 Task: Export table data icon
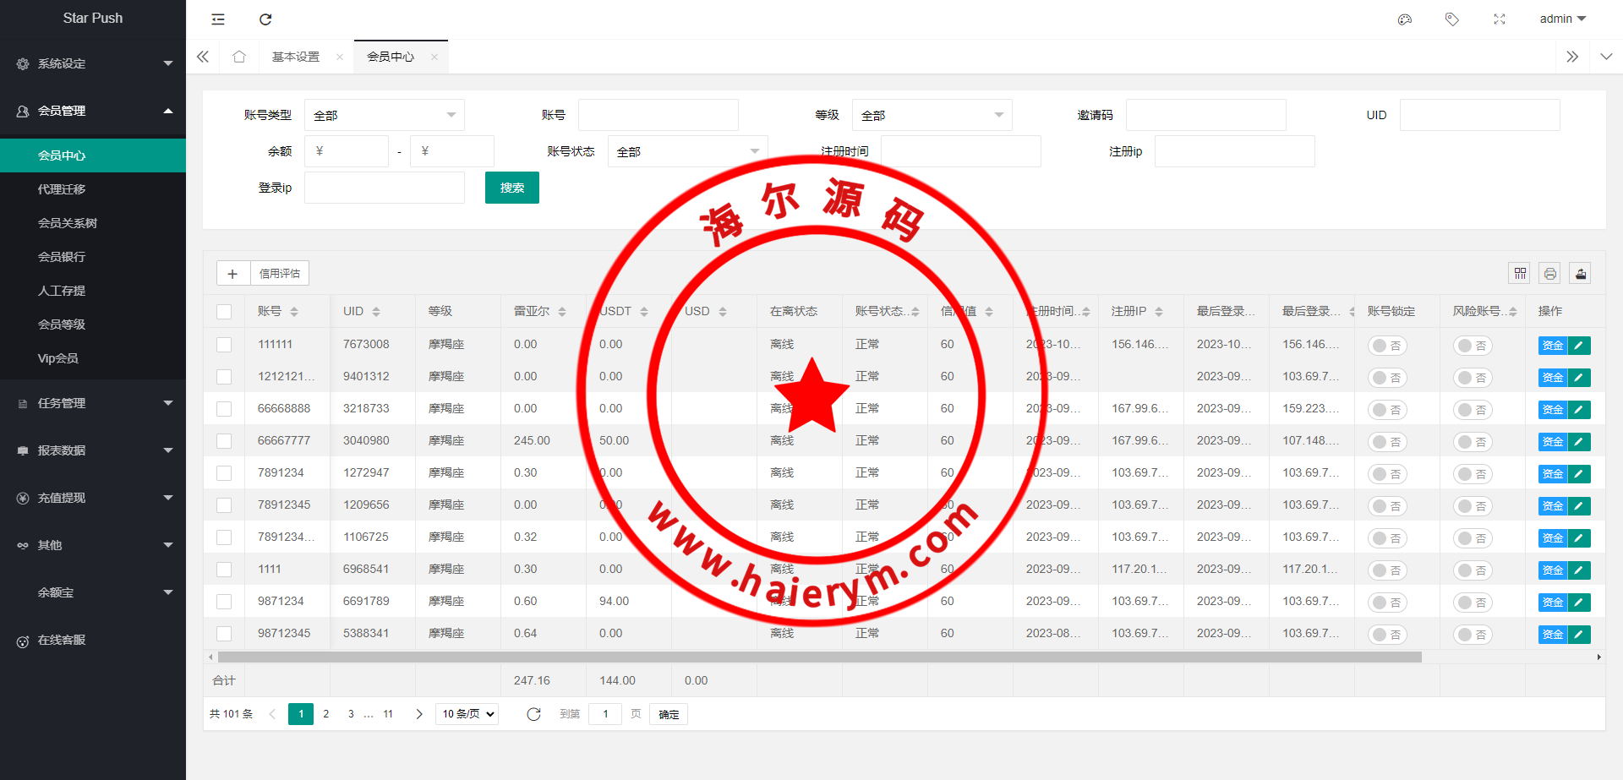pyautogui.click(x=1581, y=273)
